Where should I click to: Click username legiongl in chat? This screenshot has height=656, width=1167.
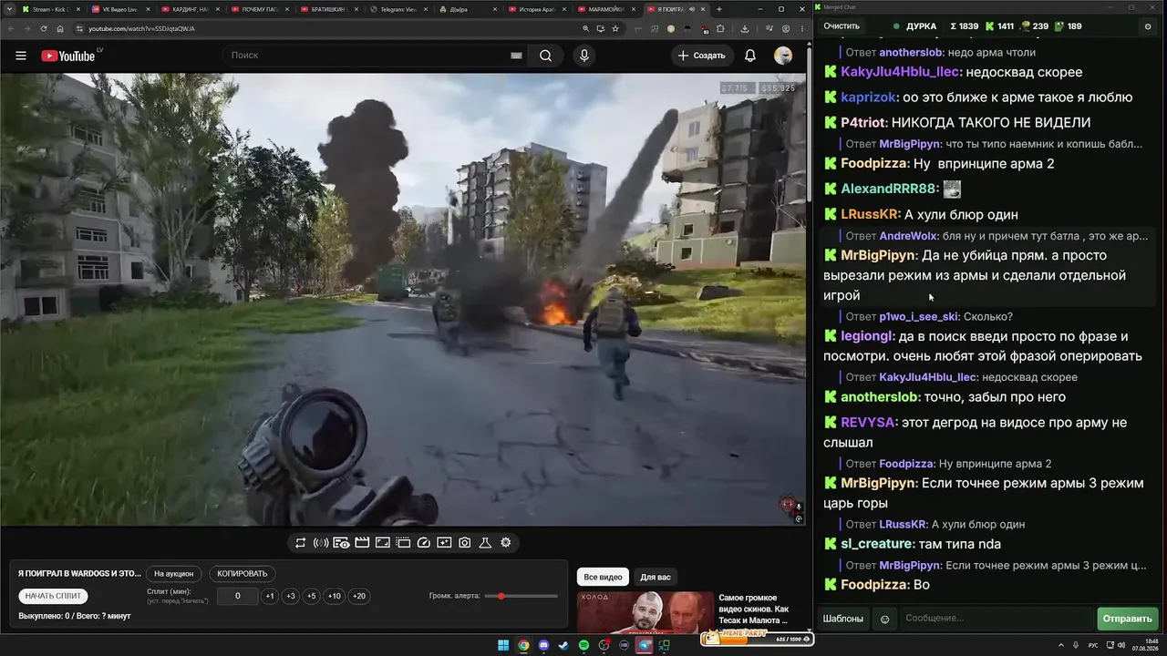(x=867, y=337)
